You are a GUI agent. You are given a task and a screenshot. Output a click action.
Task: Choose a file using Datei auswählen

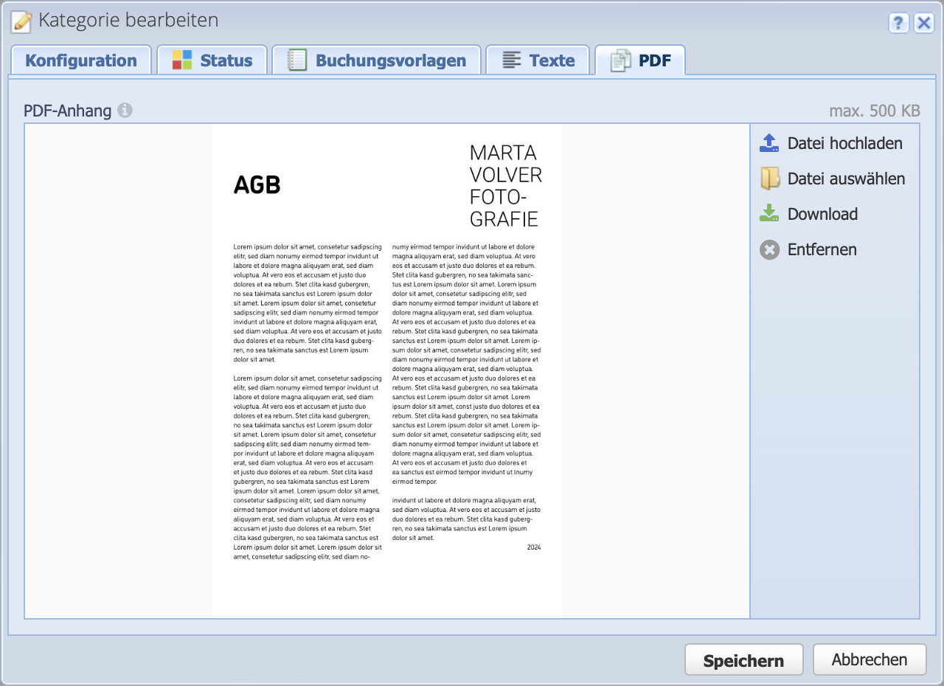tap(847, 178)
